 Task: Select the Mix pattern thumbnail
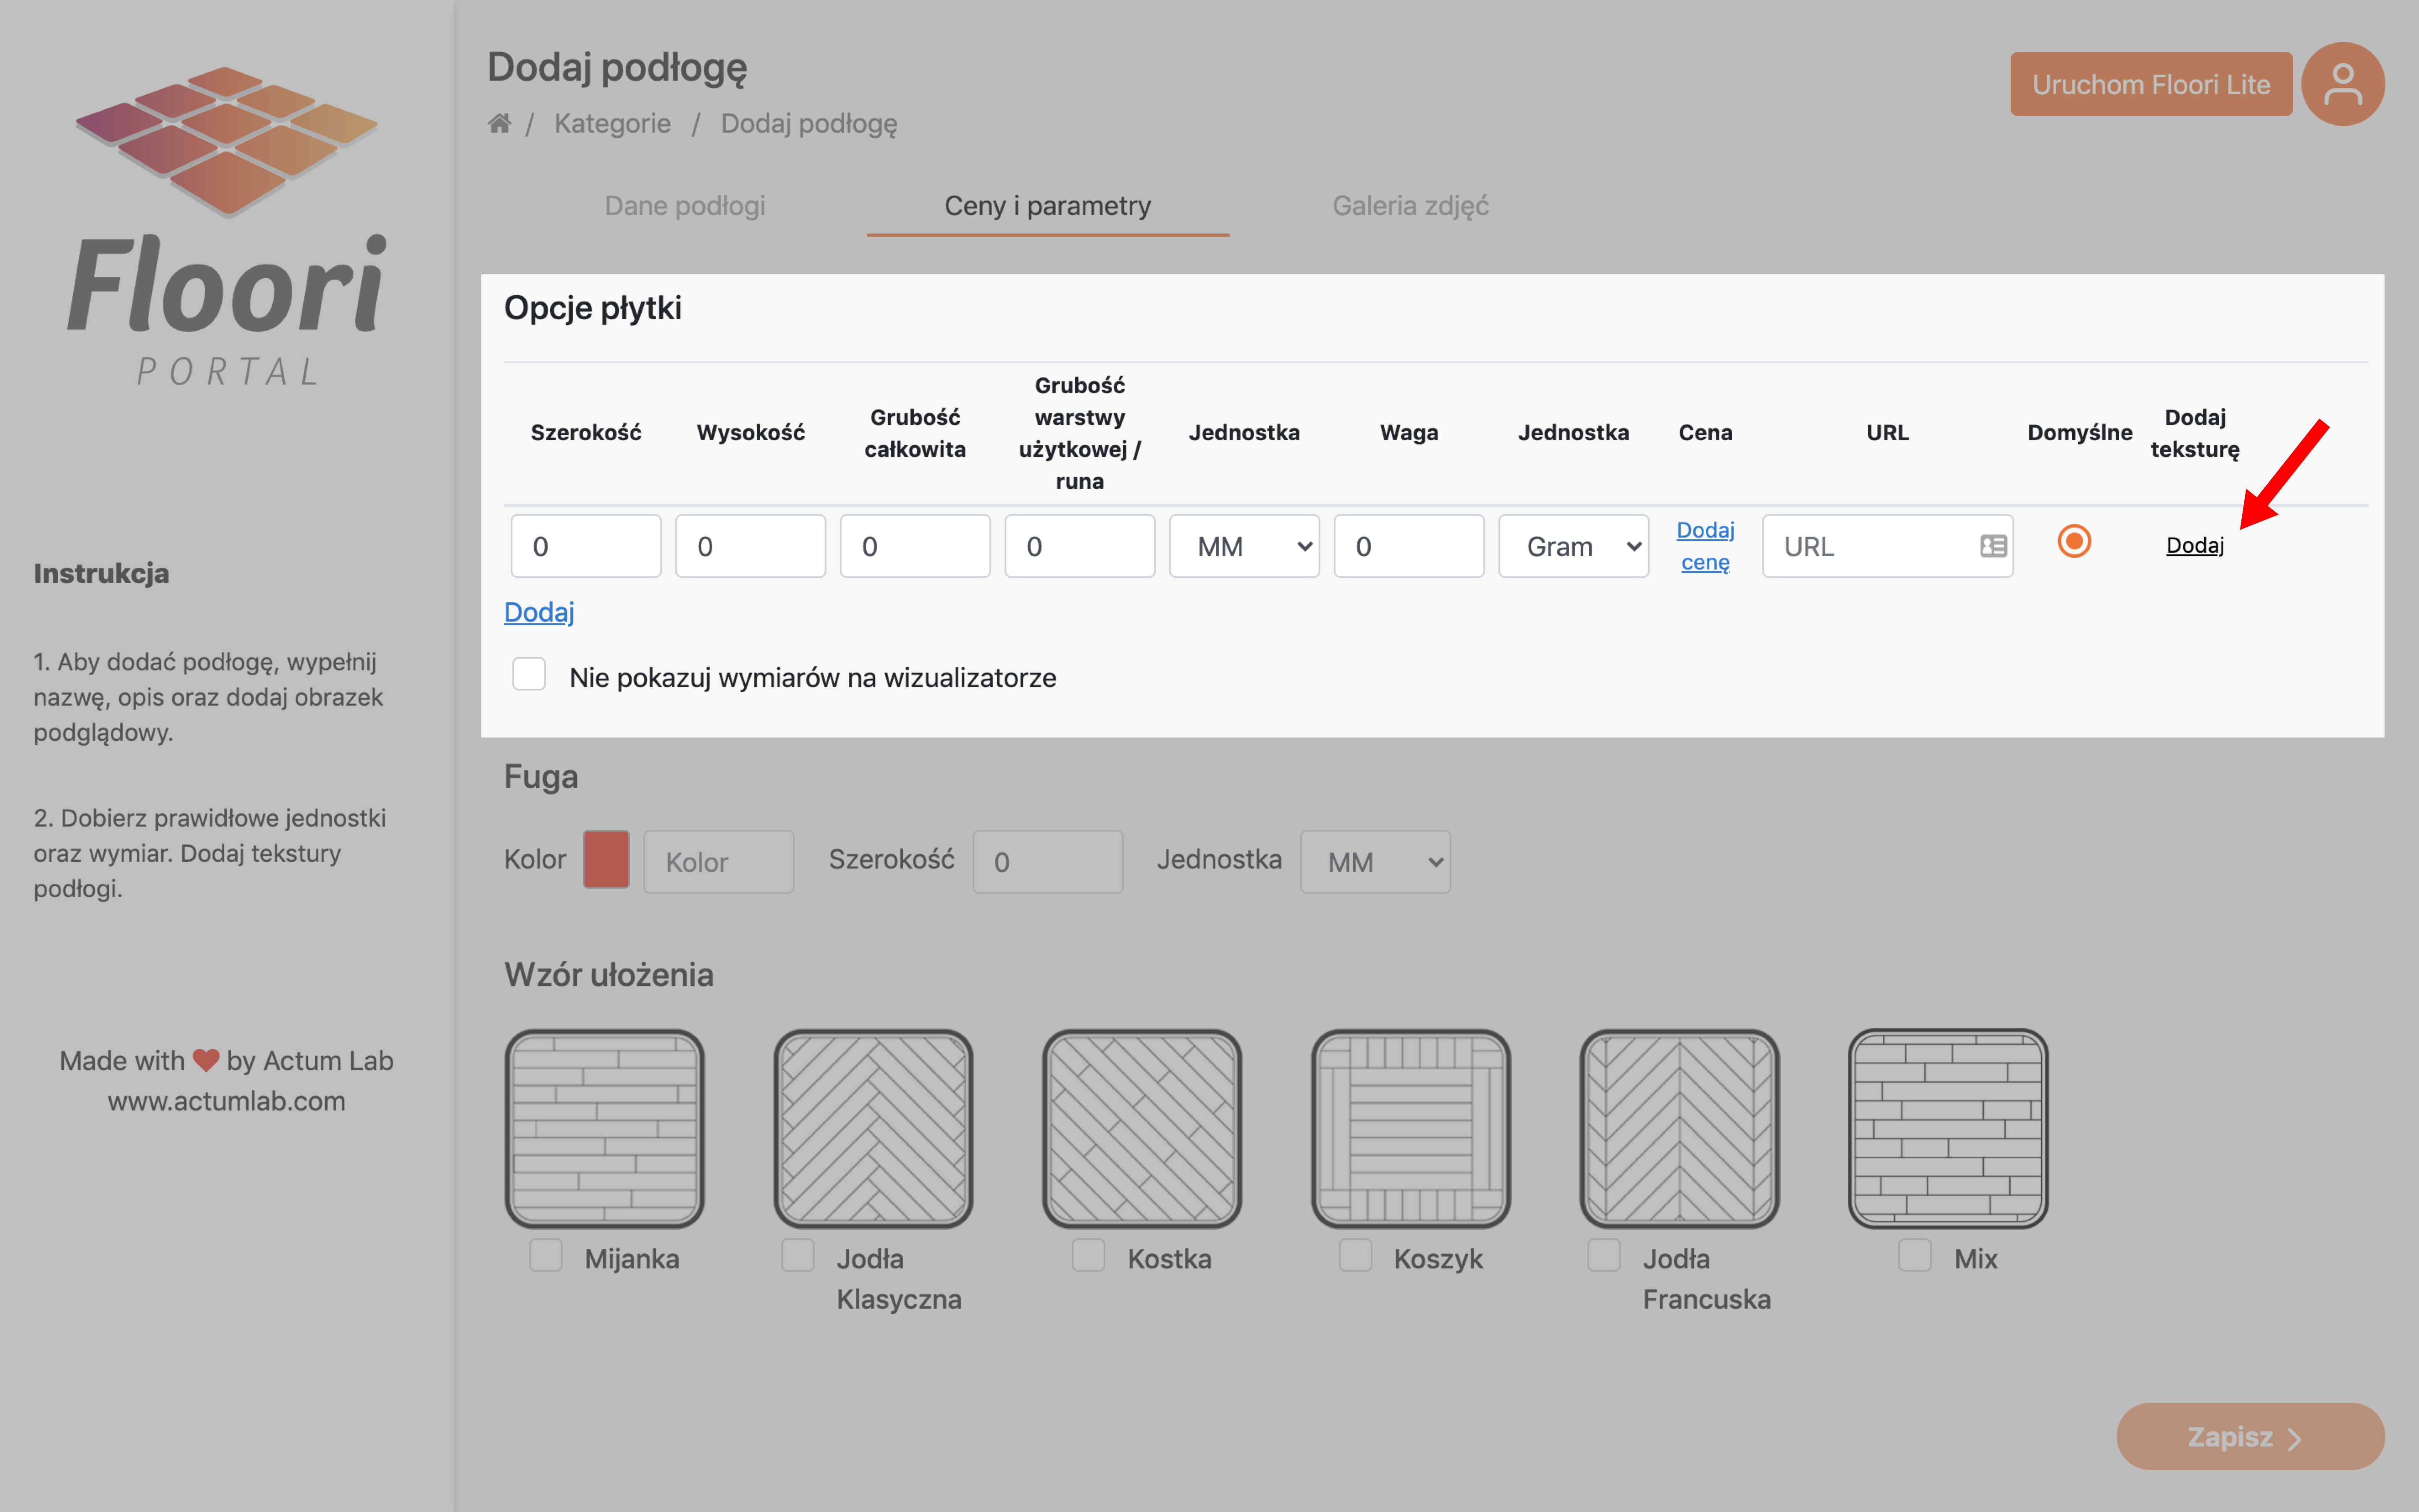(x=1948, y=1128)
